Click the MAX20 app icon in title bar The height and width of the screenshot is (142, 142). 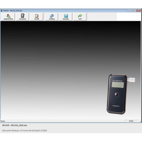coord(2,11)
